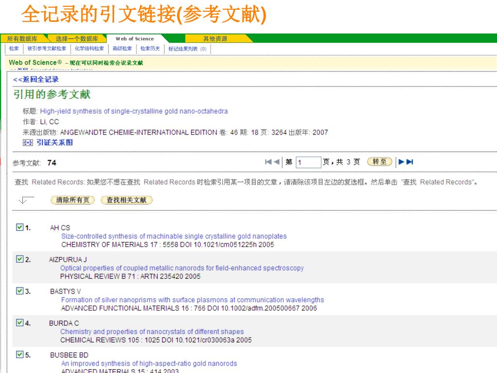Click the ADVANCED FUNCTIONAL MATERIALS 16 citation text
The height and width of the screenshot is (373, 497).
(189, 308)
